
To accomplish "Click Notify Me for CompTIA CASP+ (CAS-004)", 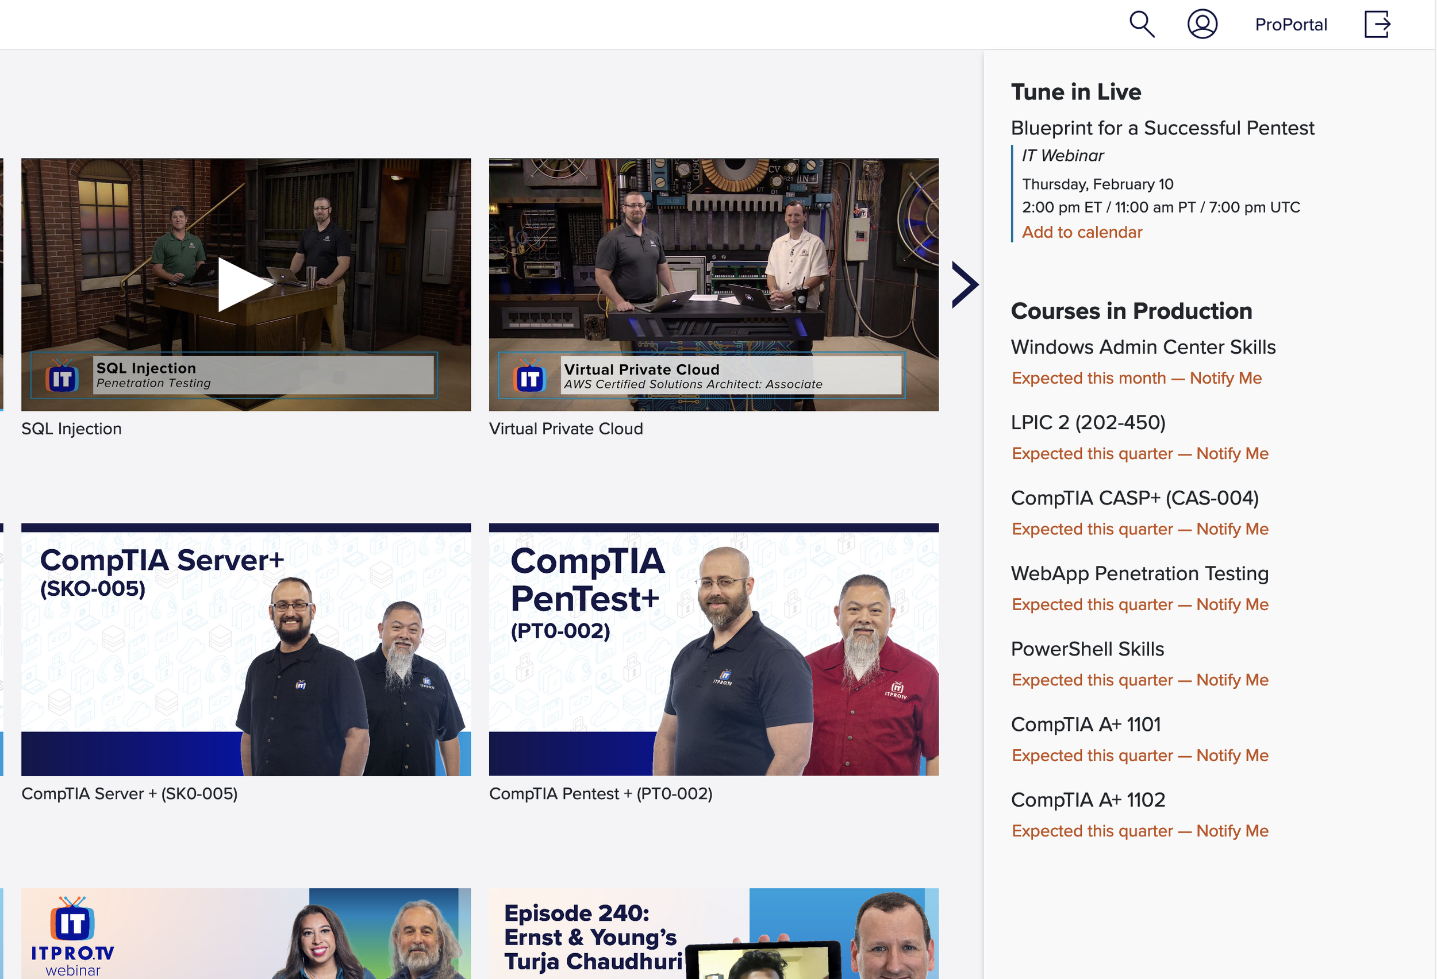I will (x=1232, y=529).
